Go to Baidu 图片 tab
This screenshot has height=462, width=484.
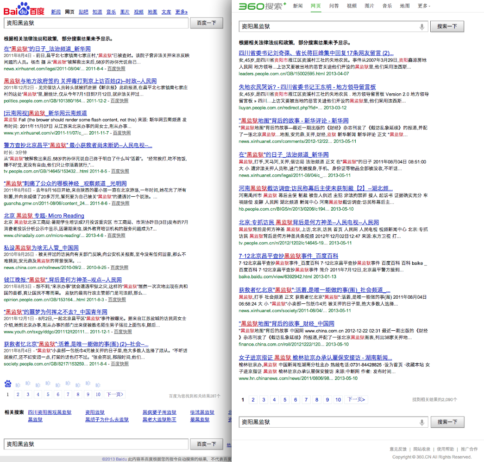click(125, 12)
